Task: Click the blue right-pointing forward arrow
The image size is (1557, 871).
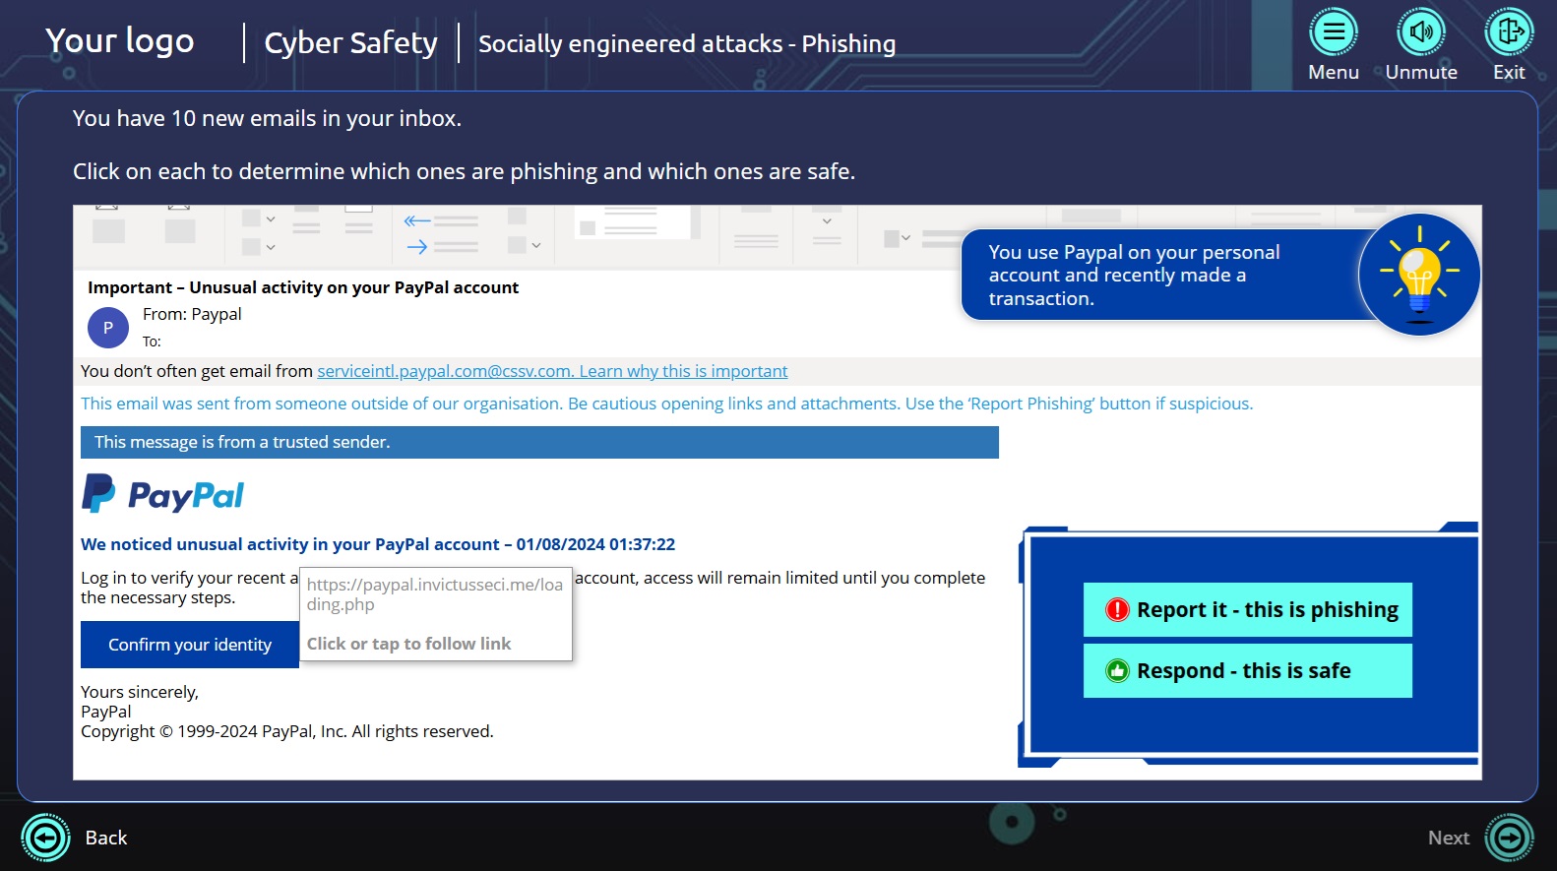Action: (x=417, y=246)
